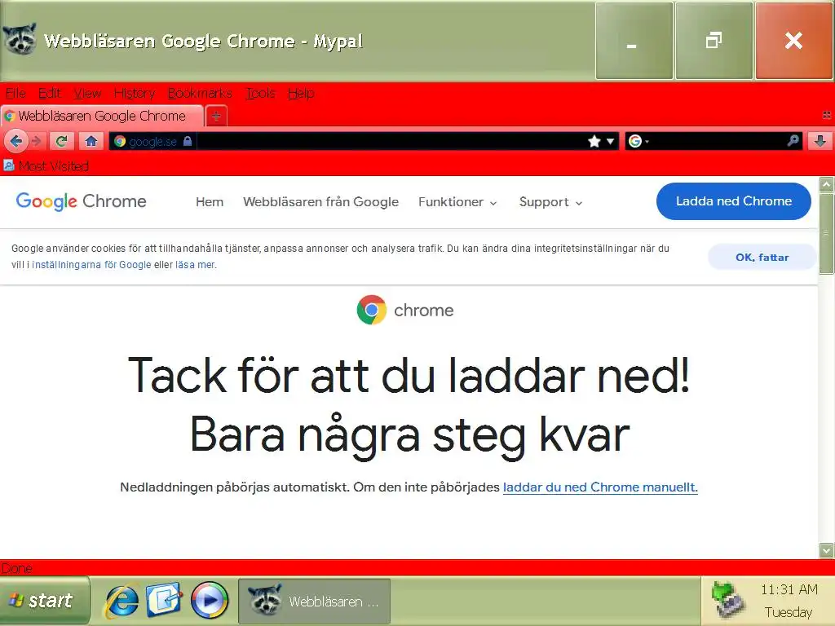Click the padlock site security icon
The width and height of the screenshot is (835, 626).
[187, 141]
